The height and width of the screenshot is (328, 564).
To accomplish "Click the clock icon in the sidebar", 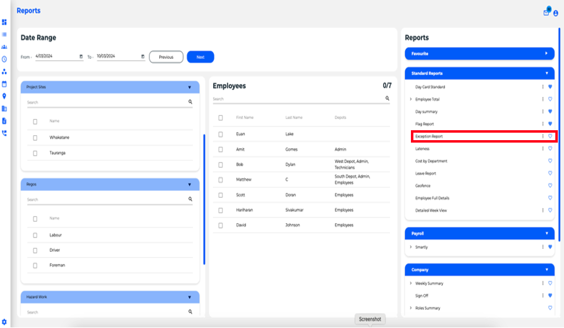I will [x=4, y=59].
